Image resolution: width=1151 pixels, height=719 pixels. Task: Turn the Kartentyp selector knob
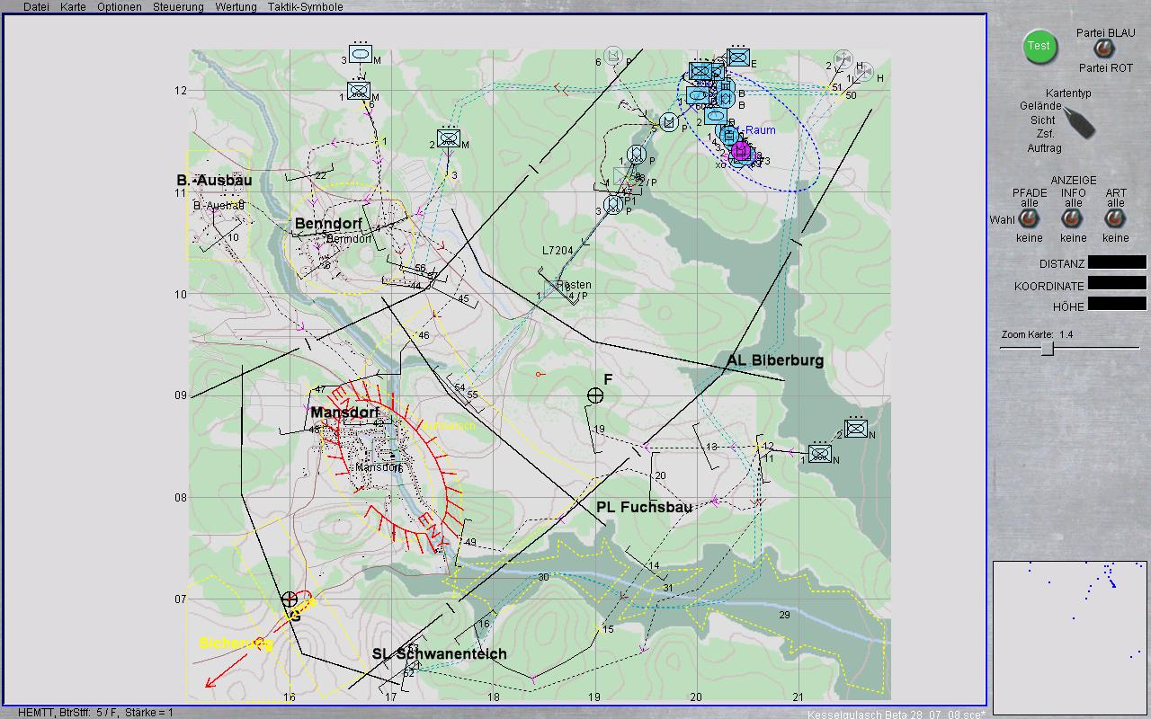[x=1077, y=122]
